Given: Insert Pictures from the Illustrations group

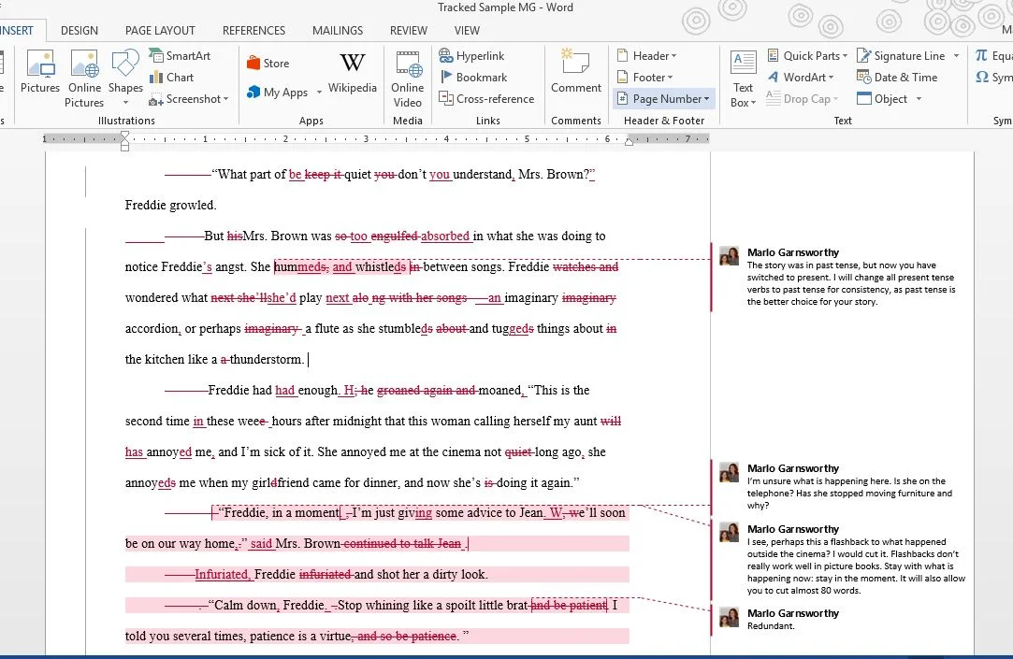Looking at the screenshot, I should click(x=40, y=72).
